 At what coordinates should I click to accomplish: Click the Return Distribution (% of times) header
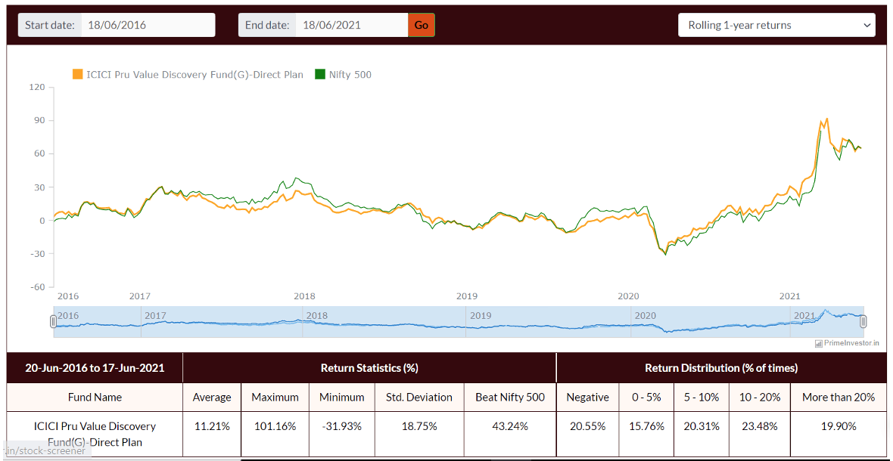pos(721,368)
